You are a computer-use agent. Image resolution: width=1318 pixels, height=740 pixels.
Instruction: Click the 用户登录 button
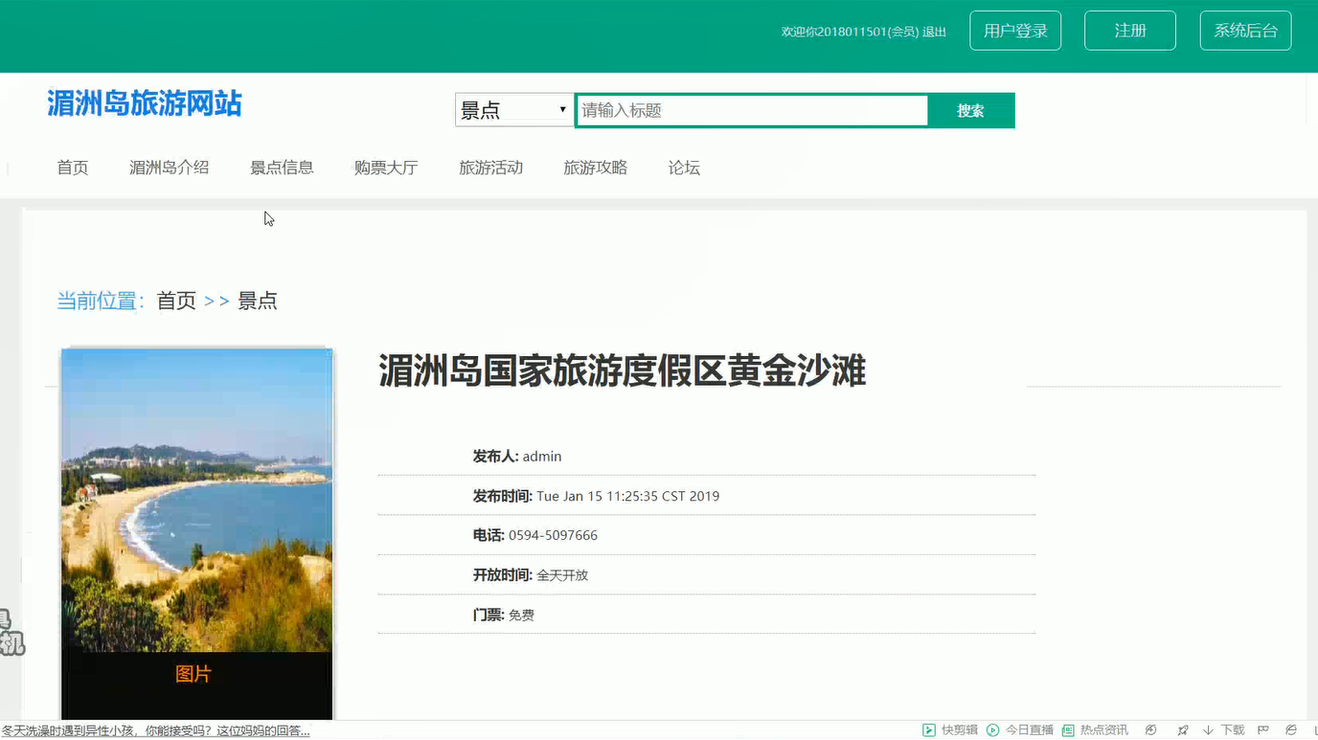point(1015,31)
